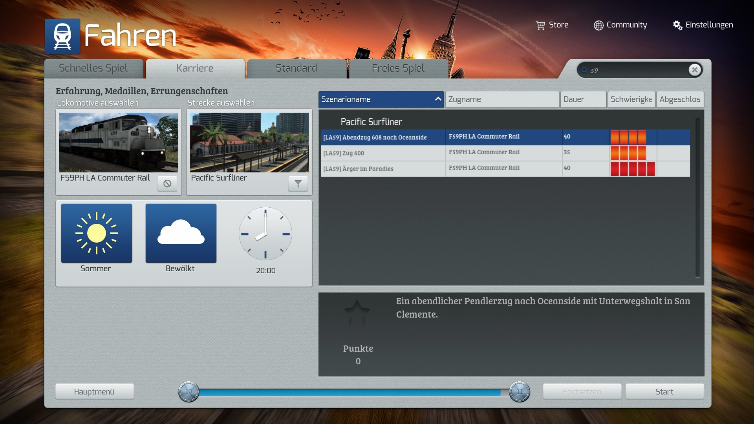Return via the Hauptmenü button
Viewport: 754px width, 424px height.
click(94, 391)
